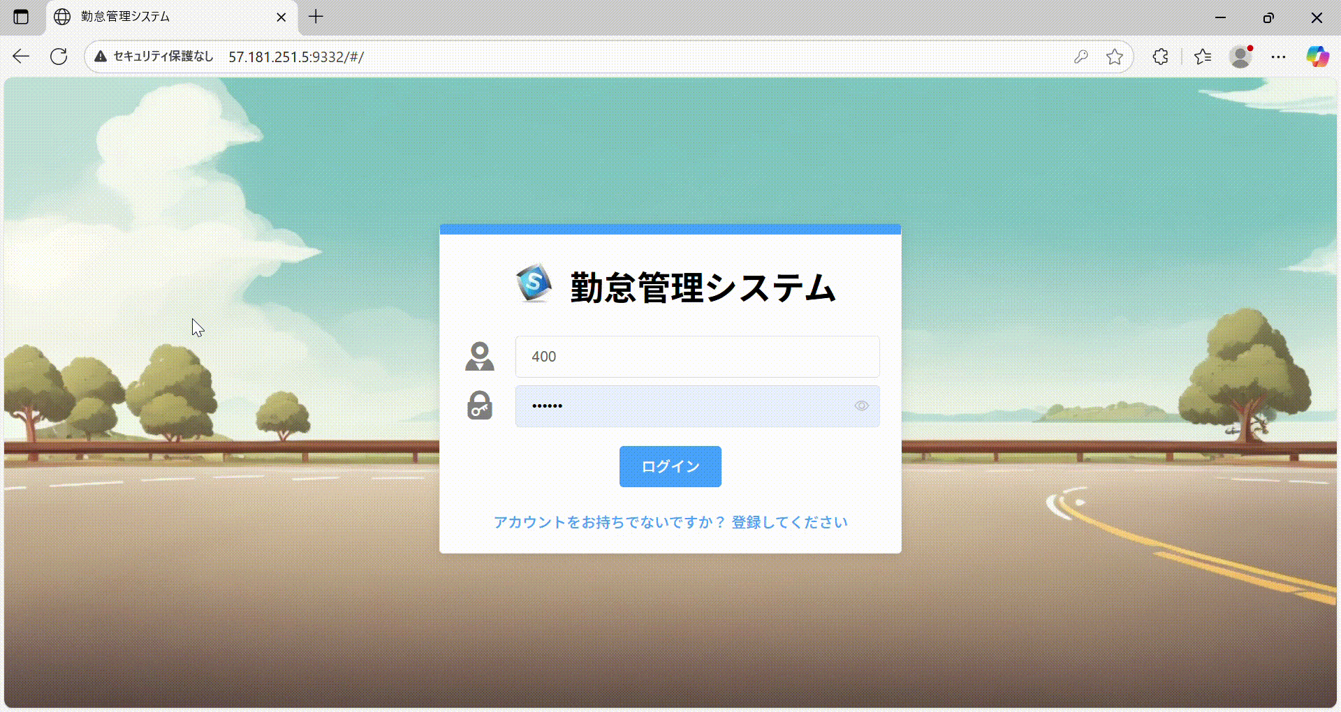Click the username field containing 400
1341x712 pixels.
point(696,357)
